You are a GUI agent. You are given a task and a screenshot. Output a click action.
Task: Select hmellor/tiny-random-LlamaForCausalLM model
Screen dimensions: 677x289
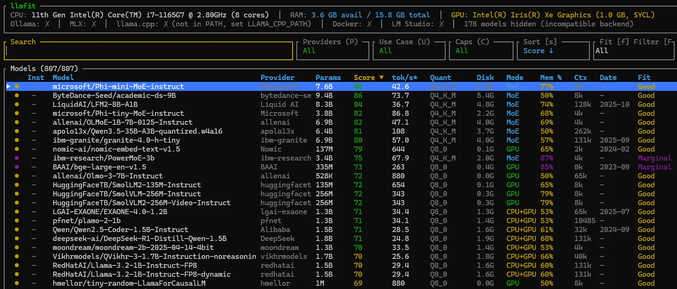[129, 283]
